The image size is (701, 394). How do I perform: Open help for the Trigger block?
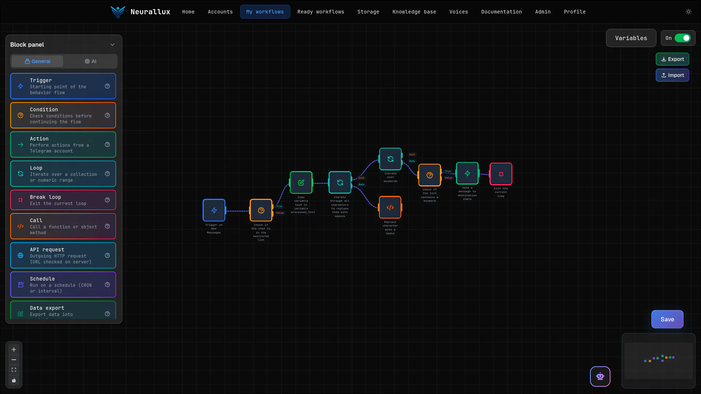107,86
